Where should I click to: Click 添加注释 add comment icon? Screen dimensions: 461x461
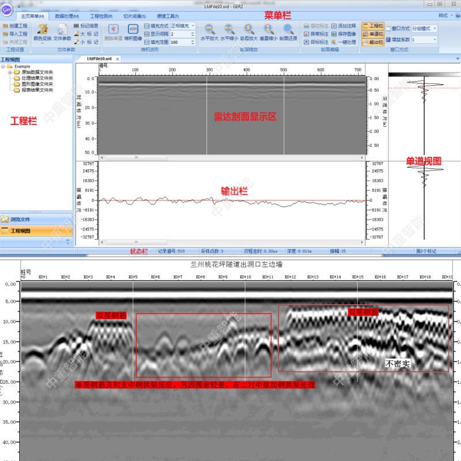click(334, 26)
